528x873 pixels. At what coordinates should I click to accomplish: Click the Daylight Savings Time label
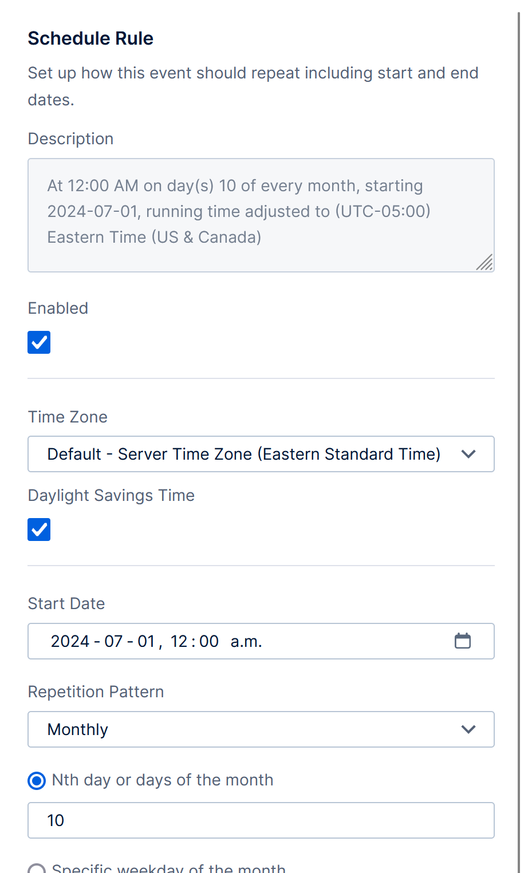(111, 495)
